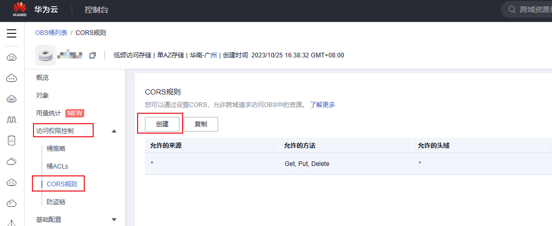This screenshot has width=552, height=226.
Task: Click the rounded document sidebar icon
Action: point(12,140)
